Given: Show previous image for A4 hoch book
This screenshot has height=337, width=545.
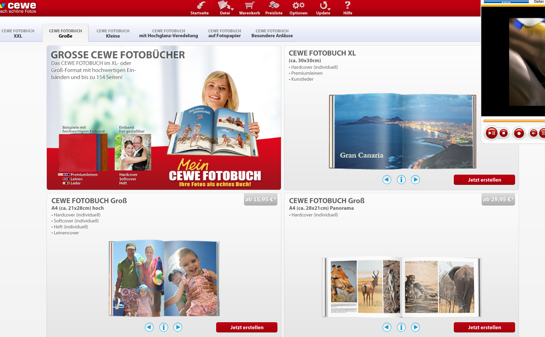Looking at the screenshot, I should [x=149, y=327].
